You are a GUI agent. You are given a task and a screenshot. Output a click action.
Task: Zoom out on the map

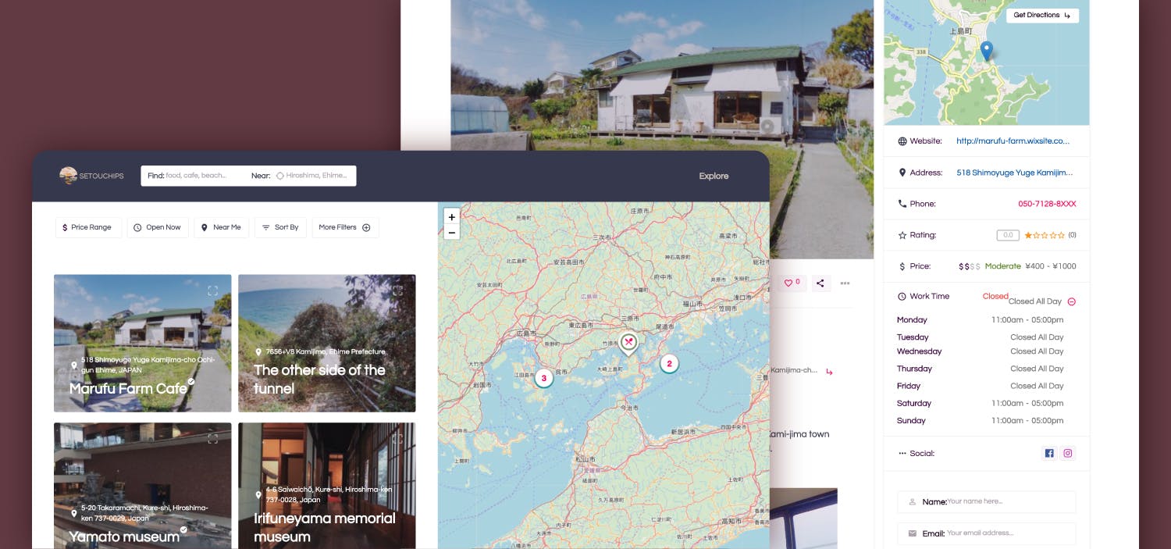[x=451, y=232]
